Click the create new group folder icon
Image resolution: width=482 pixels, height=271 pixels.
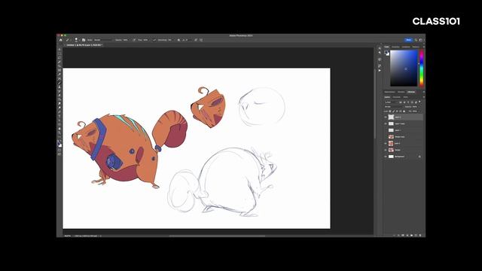coord(412,236)
